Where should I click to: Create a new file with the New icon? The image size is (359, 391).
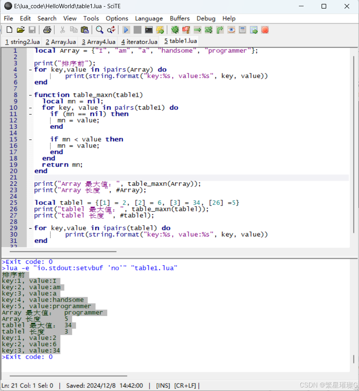click(9, 30)
